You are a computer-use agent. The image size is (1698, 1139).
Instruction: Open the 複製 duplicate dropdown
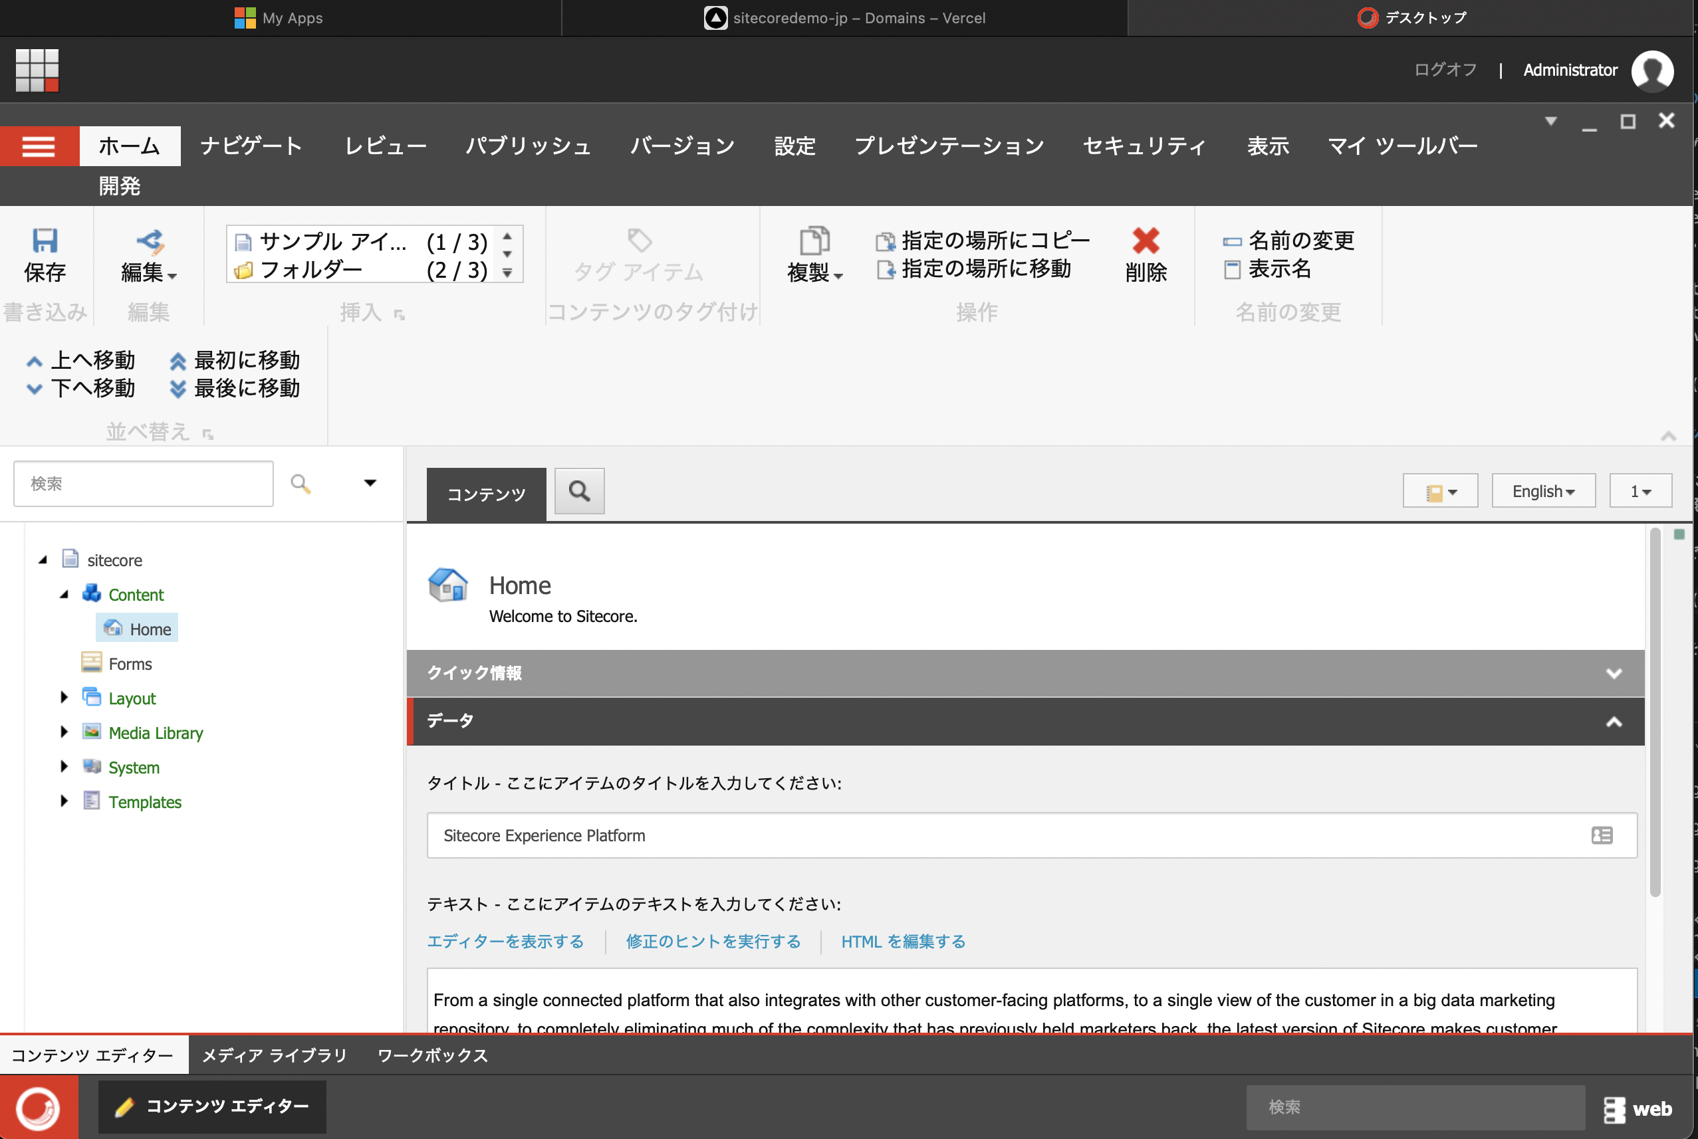tap(814, 255)
